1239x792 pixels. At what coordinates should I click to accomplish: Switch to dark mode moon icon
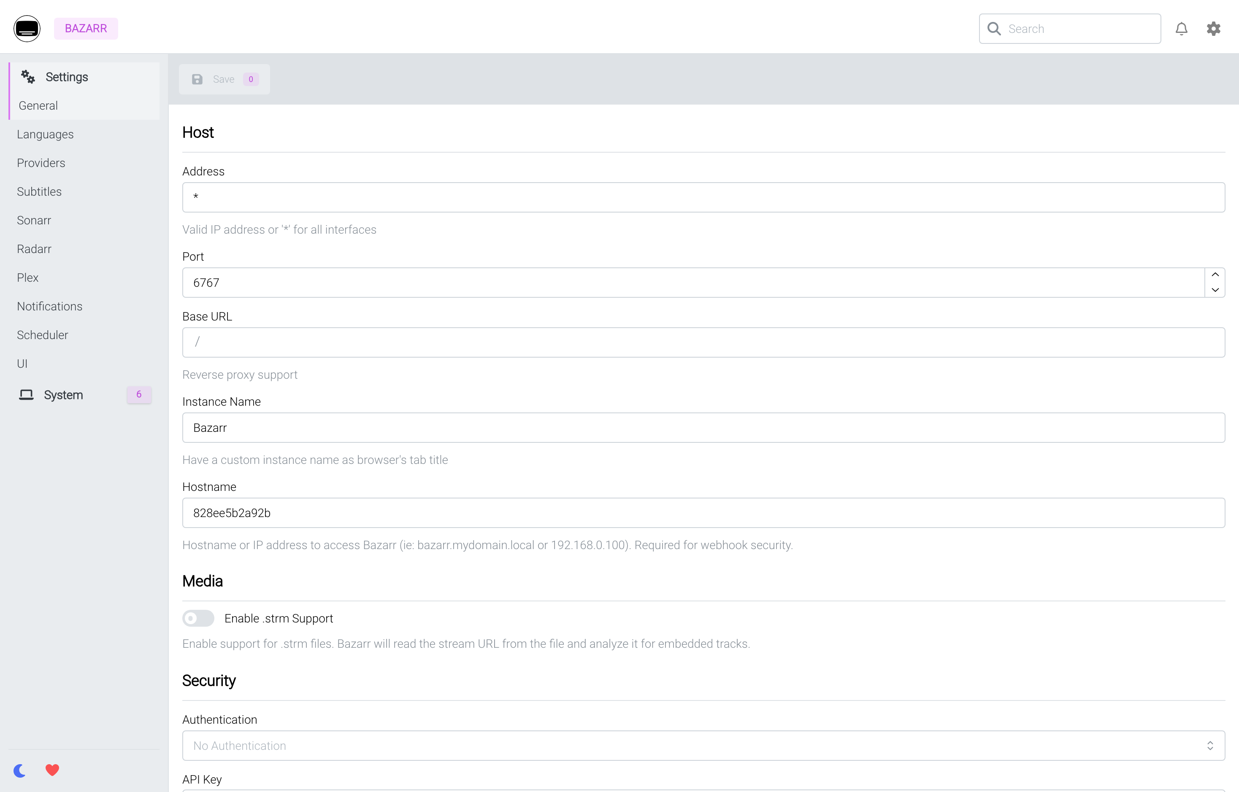click(x=19, y=770)
